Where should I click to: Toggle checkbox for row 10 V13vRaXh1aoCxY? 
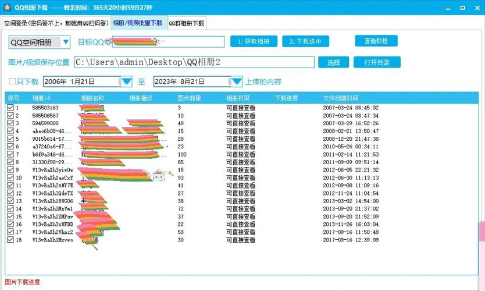tap(10, 178)
